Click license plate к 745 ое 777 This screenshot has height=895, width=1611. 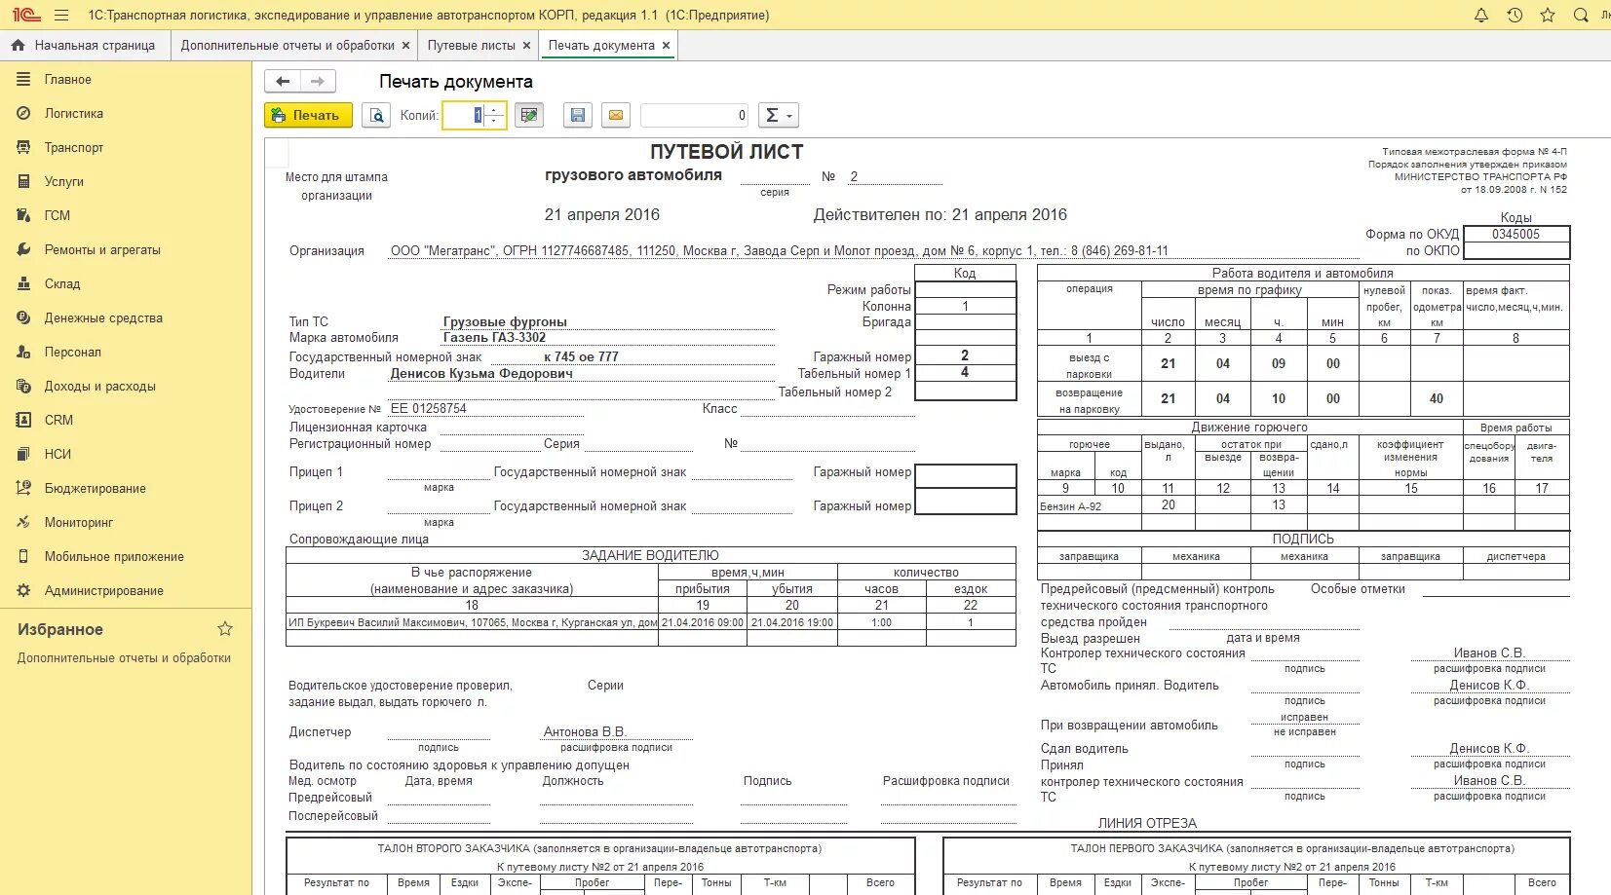click(x=581, y=356)
